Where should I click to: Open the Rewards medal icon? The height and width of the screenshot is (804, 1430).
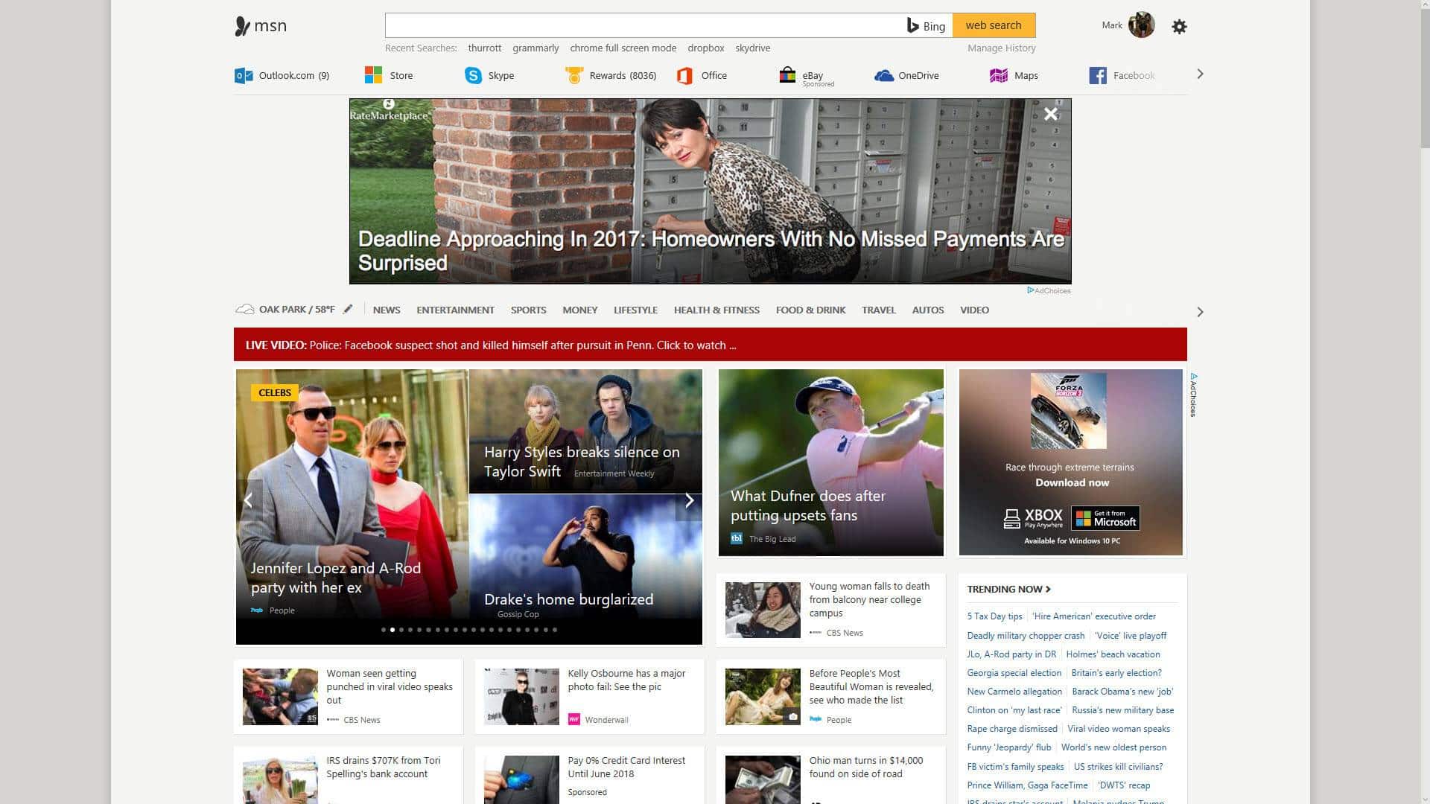(x=573, y=75)
